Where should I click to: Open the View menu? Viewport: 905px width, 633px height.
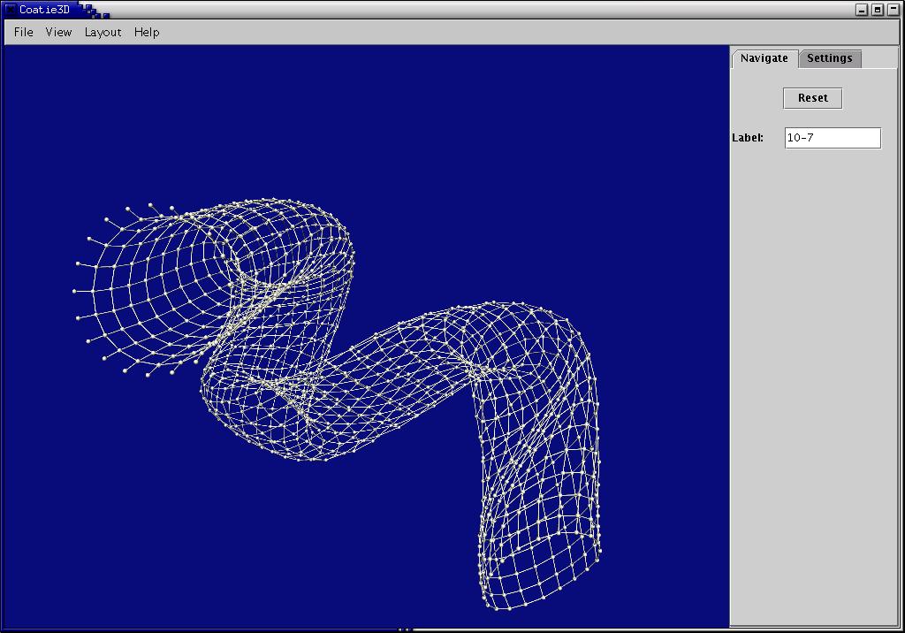pyautogui.click(x=58, y=32)
